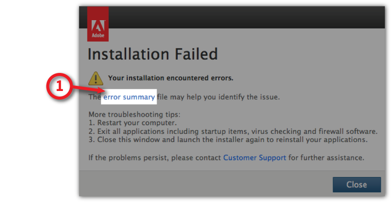Viewport: 392px width, 203px height.
Task: Select the 'Exit all applications' tip line
Action: pos(233,131)
